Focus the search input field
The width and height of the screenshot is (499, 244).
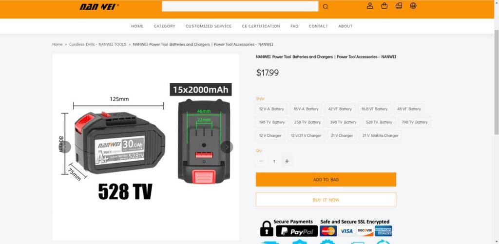point(240,6)
